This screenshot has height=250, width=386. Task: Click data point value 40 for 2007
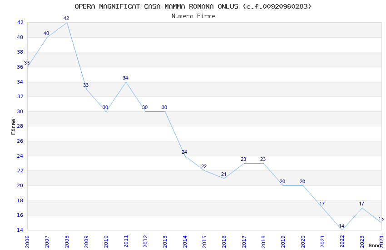click(46, 33)
